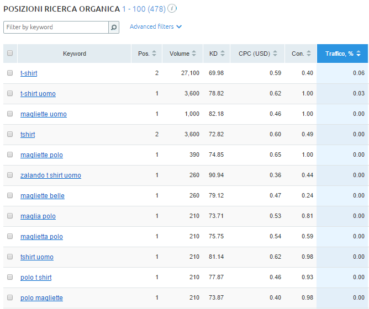Sort by CPC (USD) column arrows
369x309 pixels.
tap(275, 54)
